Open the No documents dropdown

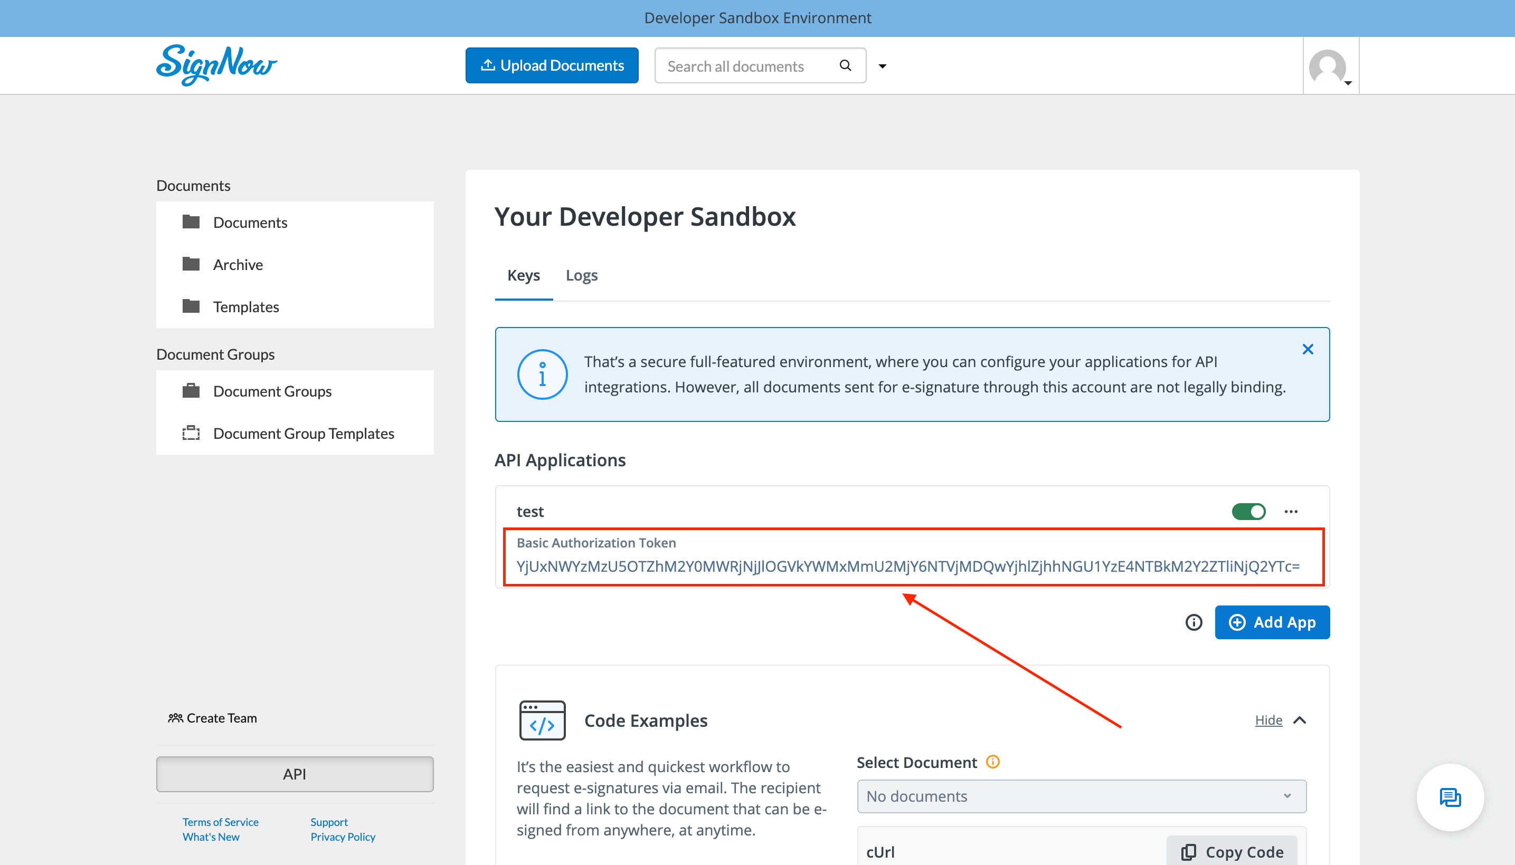click(x=1082, y=796)
